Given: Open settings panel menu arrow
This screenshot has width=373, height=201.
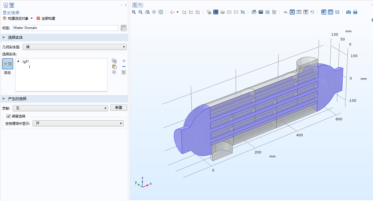Looking at the screenshot, I should tap(122, 5).
